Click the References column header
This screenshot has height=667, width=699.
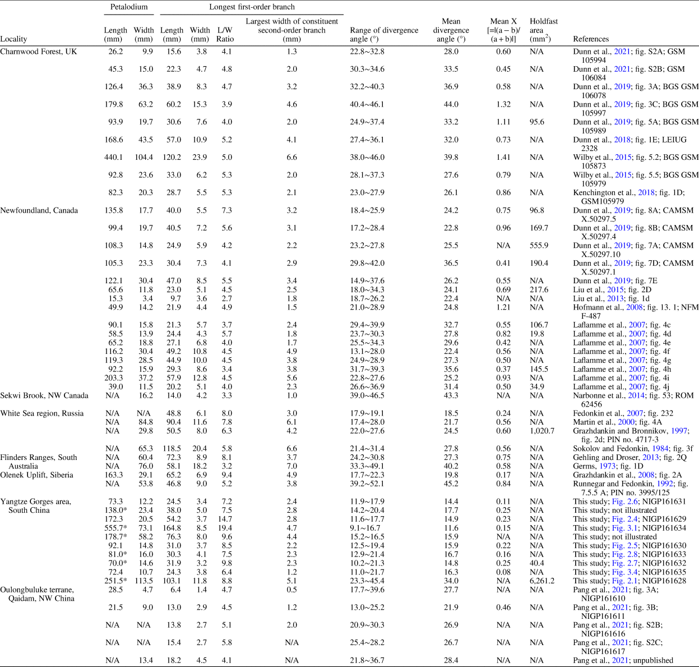(591, 39)
